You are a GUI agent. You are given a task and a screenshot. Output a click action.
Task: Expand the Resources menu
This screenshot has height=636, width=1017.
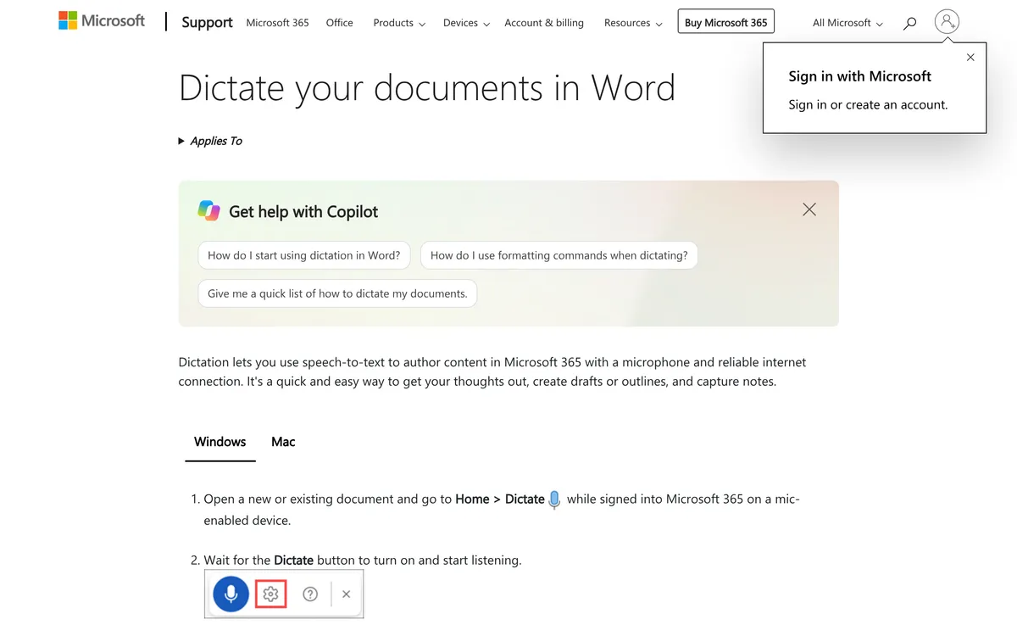pyautogui.click(x=633, y=23)
